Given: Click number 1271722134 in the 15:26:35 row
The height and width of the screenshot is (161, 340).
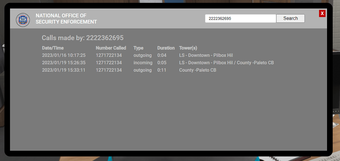Looking at the screenshot, I should 109,63.
